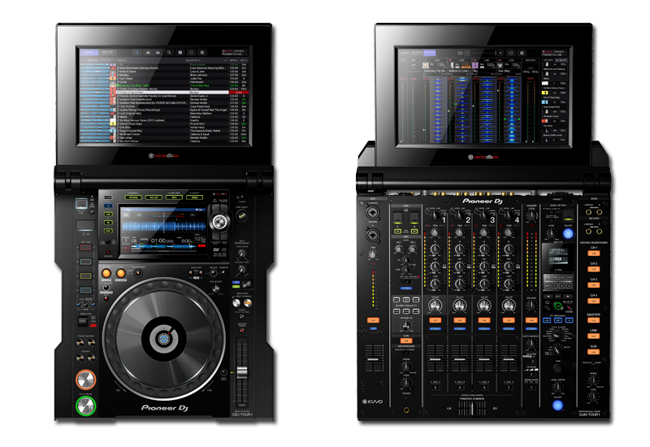Click the TAG LIST button on the CDJ
Image resolution: width=650 pixels, height=447 pixels.
tap(154, 197)
